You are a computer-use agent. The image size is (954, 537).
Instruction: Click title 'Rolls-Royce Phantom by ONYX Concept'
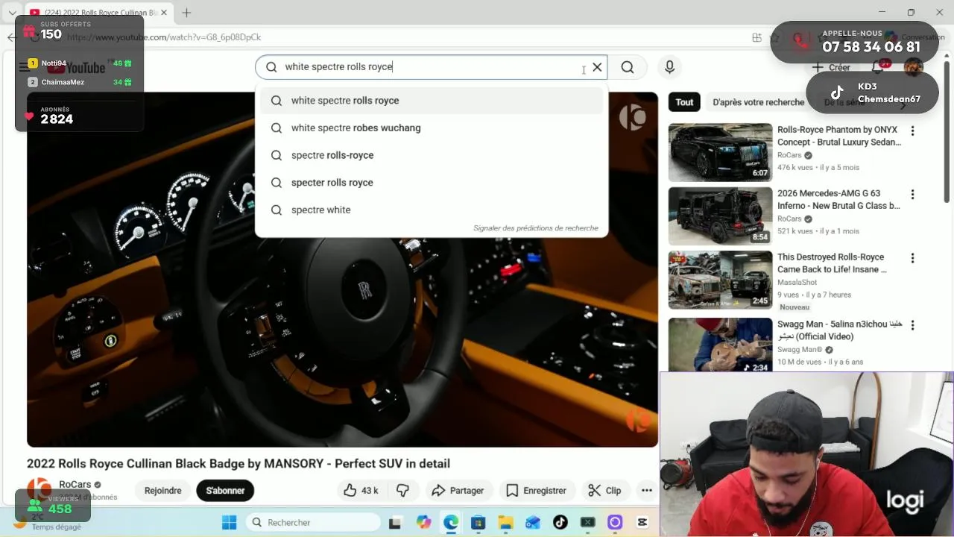(x=839, y=136)
